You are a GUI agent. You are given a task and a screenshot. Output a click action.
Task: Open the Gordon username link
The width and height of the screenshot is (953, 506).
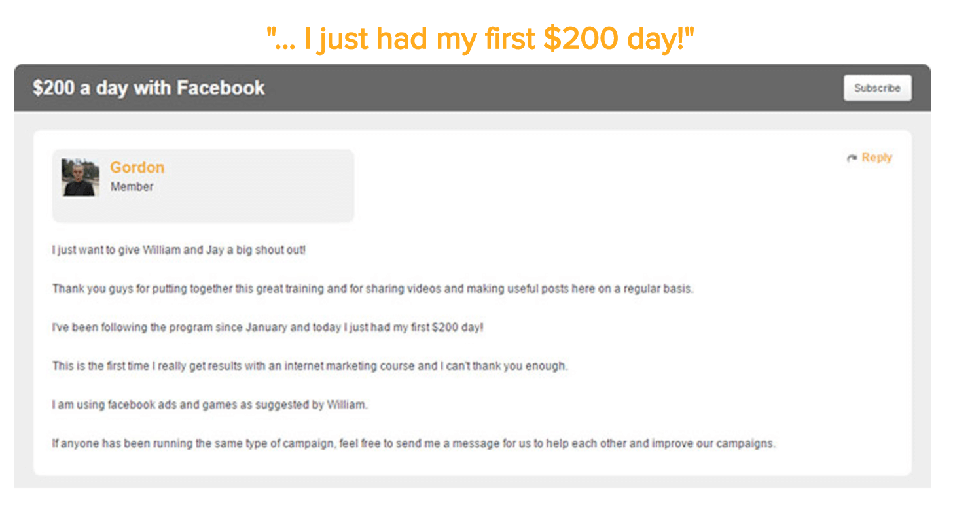[137, 167]
